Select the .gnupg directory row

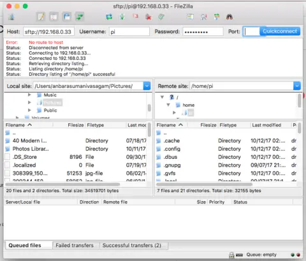(226, 165)
